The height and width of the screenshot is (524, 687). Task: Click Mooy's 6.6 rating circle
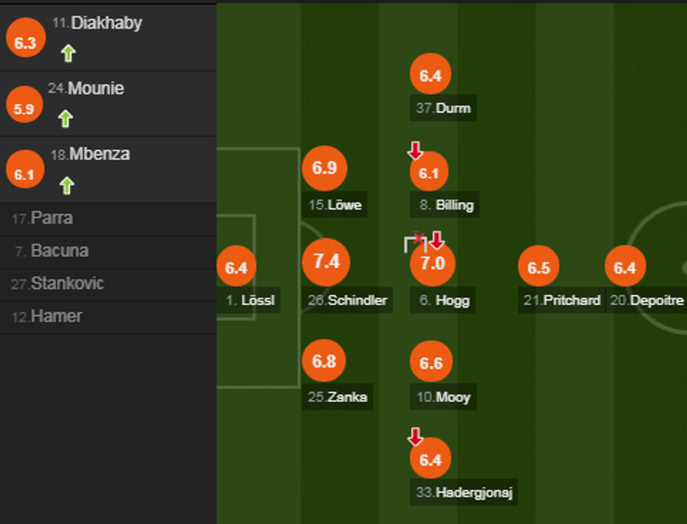(x=431, y=363)
